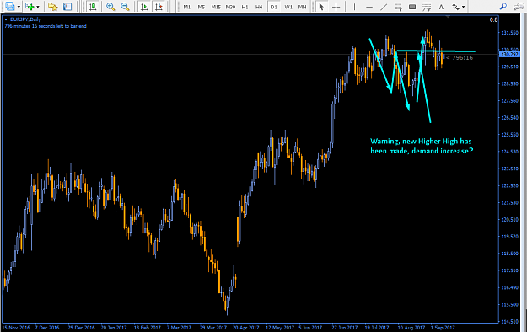The image size is (527, 332).
Task: Click the 0.8 value in chart corner
Action: (493, 20)
